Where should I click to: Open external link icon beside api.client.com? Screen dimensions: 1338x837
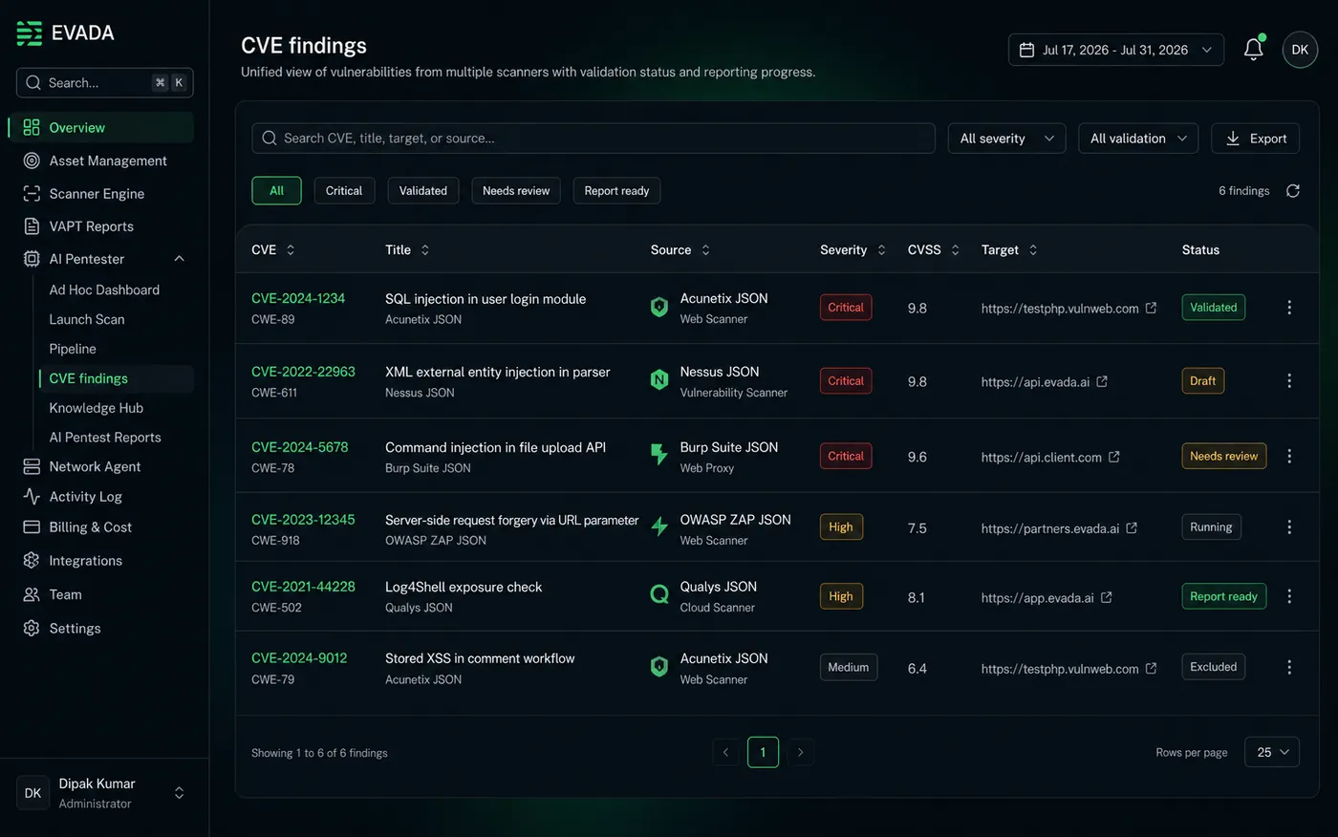point(1114,457)
